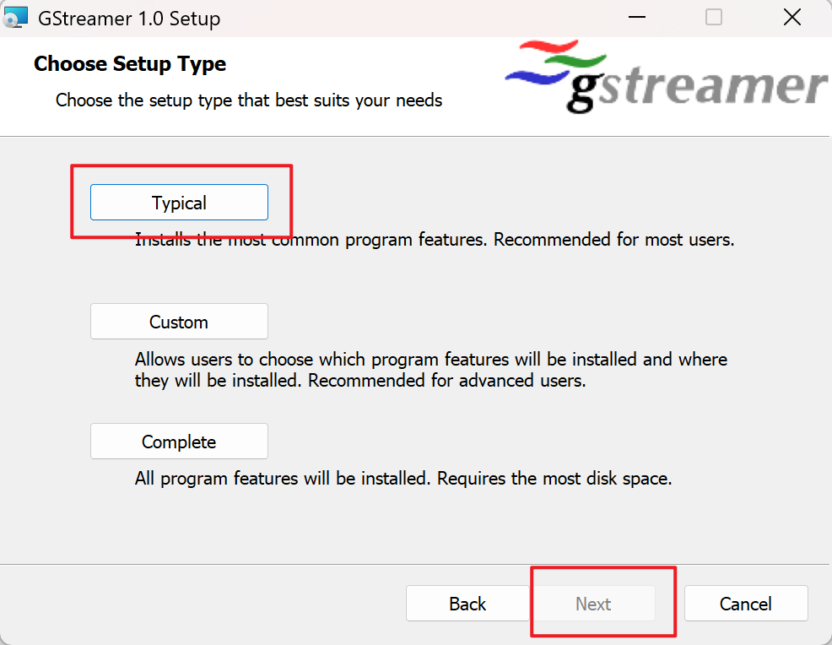Click 'Choose the setup type that best suits your needs'

point(249,100)
